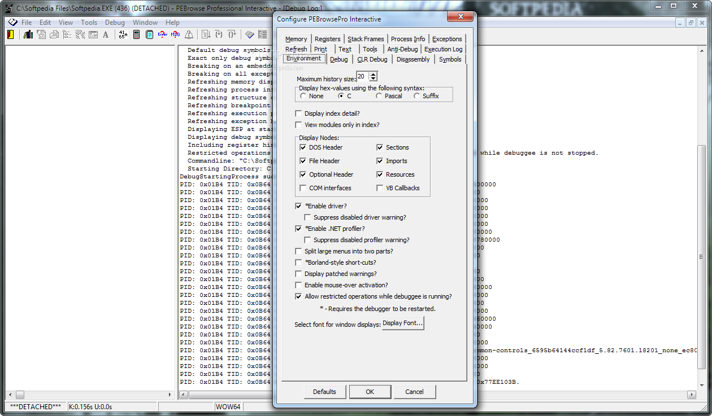
Task: Open the Stack Frames tab
Action: click(366, 39)
